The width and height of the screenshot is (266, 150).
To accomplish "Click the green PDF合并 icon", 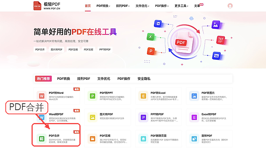I will pos(41,139).
